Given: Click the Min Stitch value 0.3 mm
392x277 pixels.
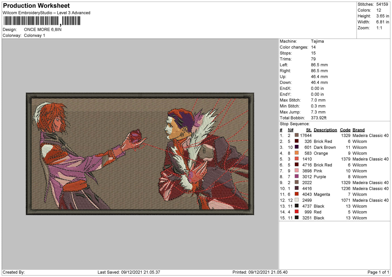Looking at the screenshot, I should [318, 106].
